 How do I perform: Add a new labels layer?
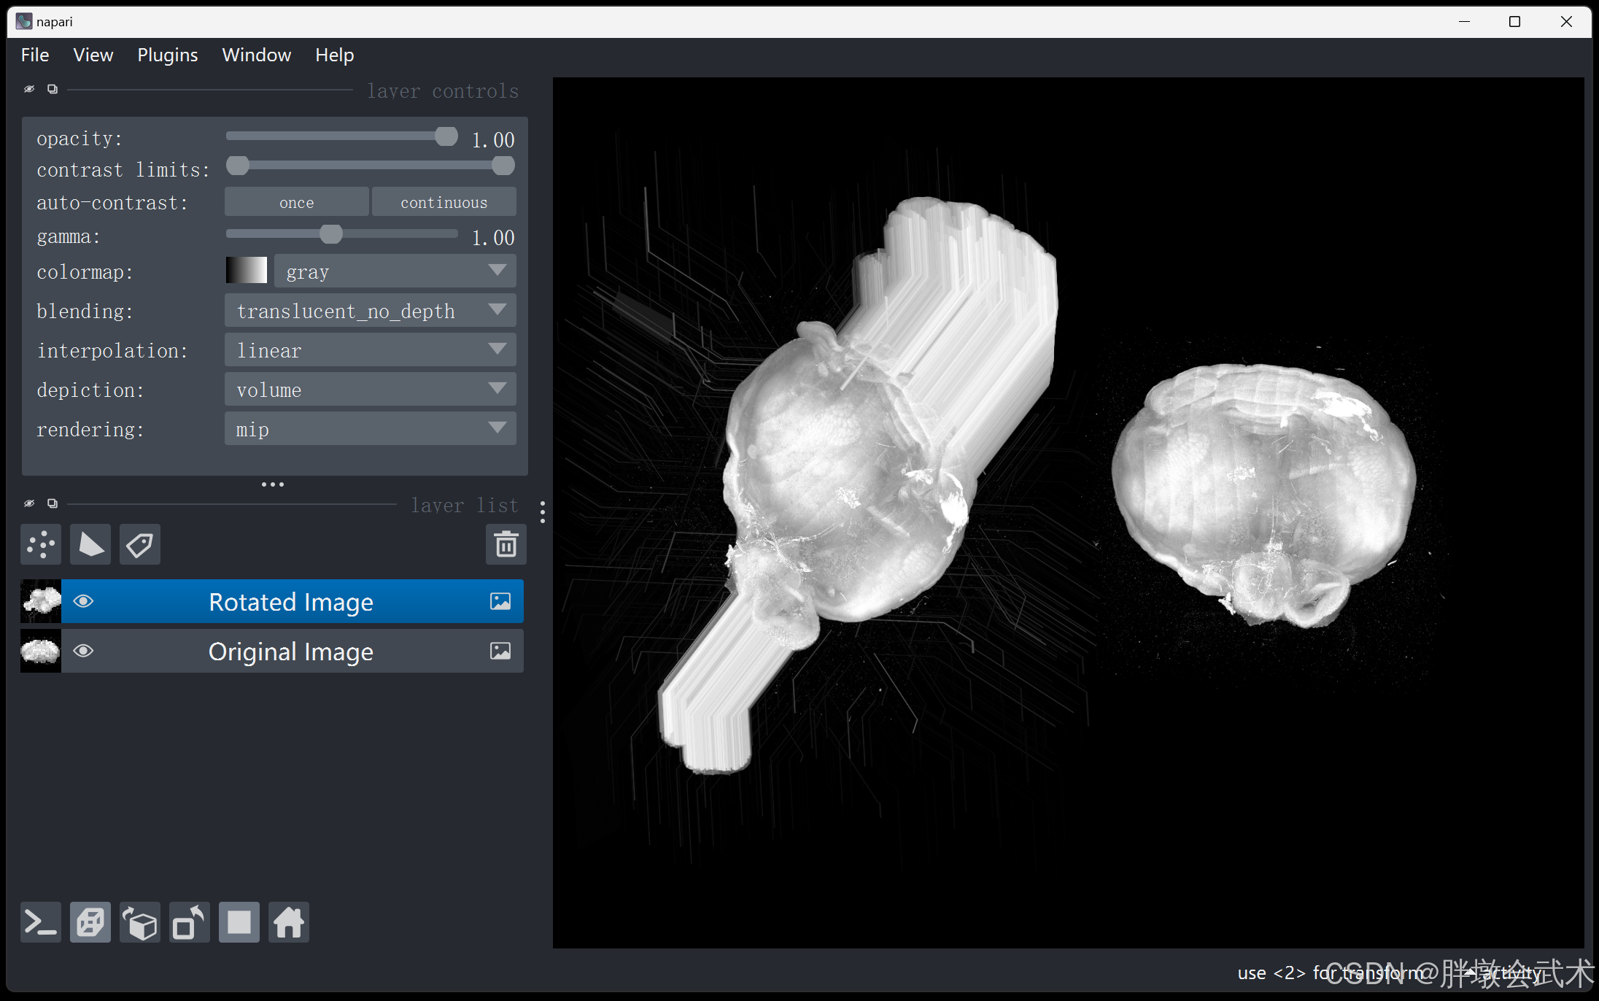(140, 544)
